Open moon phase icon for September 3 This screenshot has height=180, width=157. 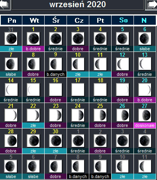78,39
